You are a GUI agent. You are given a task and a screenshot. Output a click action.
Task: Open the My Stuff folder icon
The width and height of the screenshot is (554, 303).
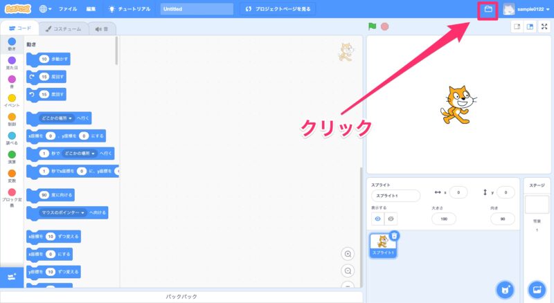[488, 10]
